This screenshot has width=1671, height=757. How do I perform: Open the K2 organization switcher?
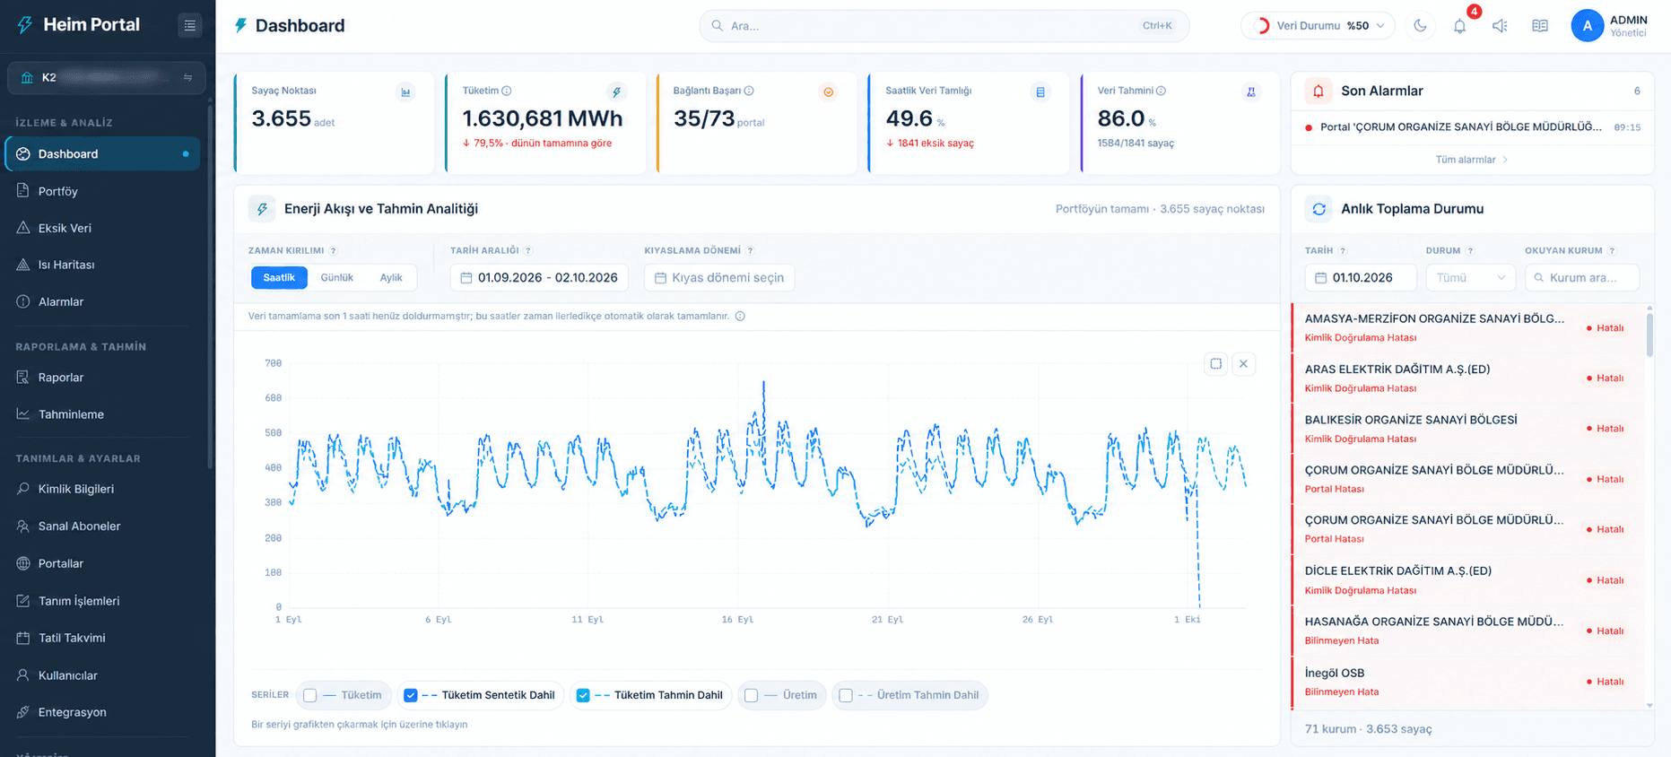[107, 77]
